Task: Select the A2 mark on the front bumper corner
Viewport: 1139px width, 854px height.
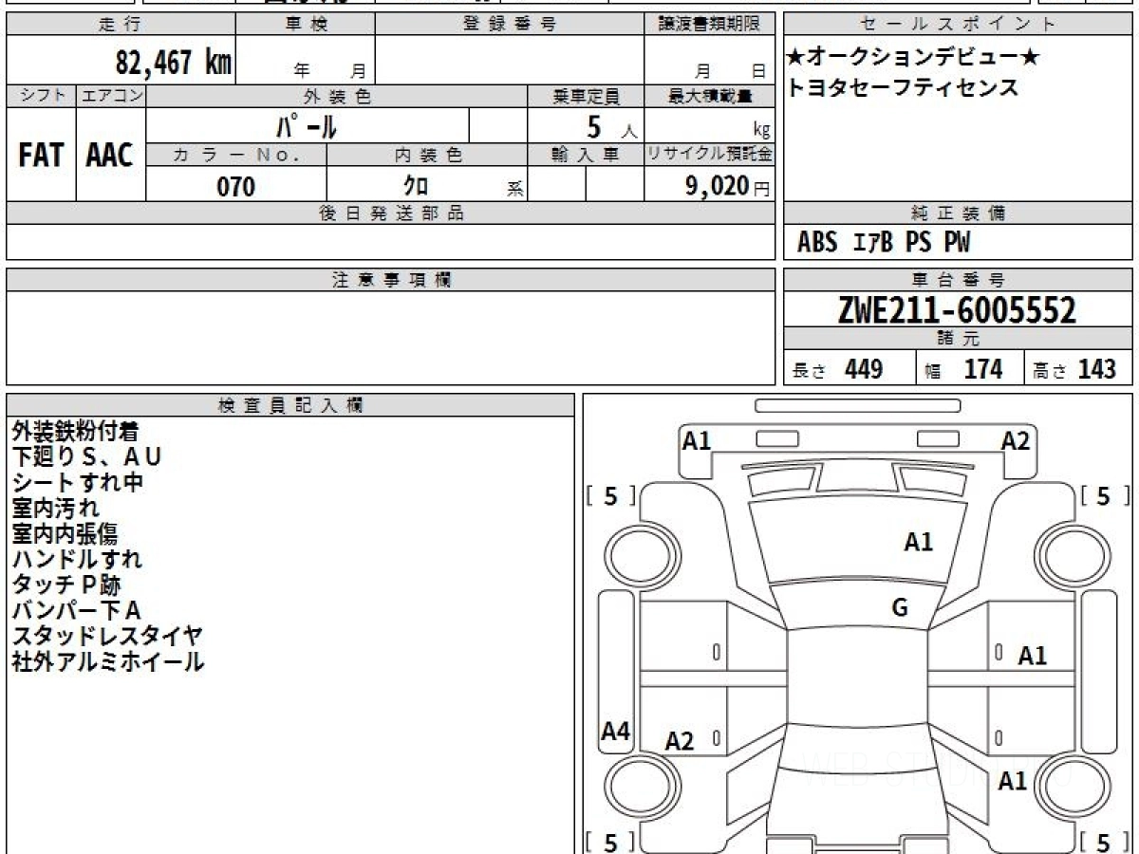Action: pos(1016,440)
